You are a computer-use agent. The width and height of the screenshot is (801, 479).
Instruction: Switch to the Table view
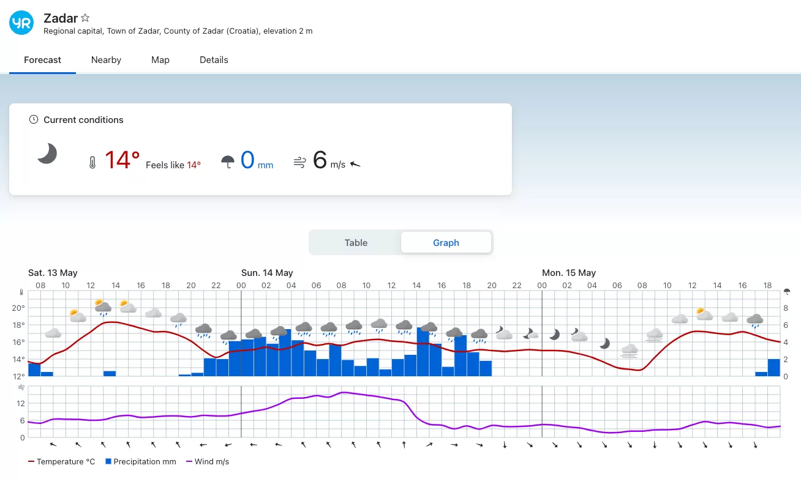355,243
